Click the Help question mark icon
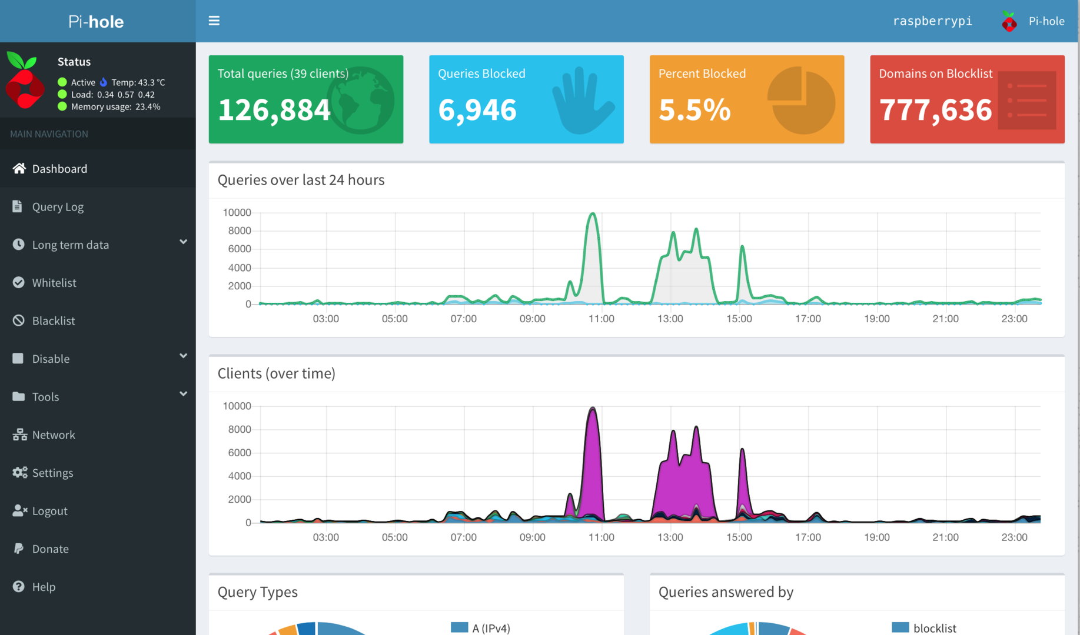1080x635 pixels. tap(19, 587)
